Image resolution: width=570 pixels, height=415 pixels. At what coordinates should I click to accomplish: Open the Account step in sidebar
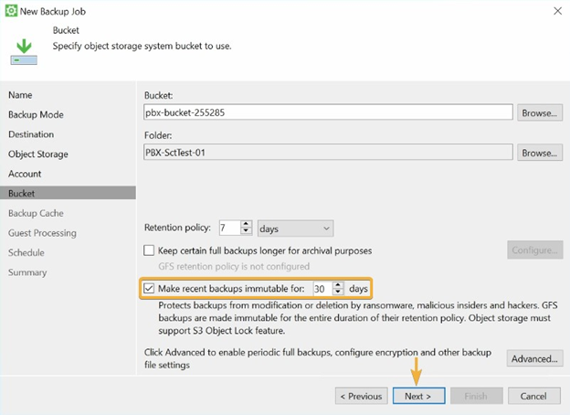25,174
